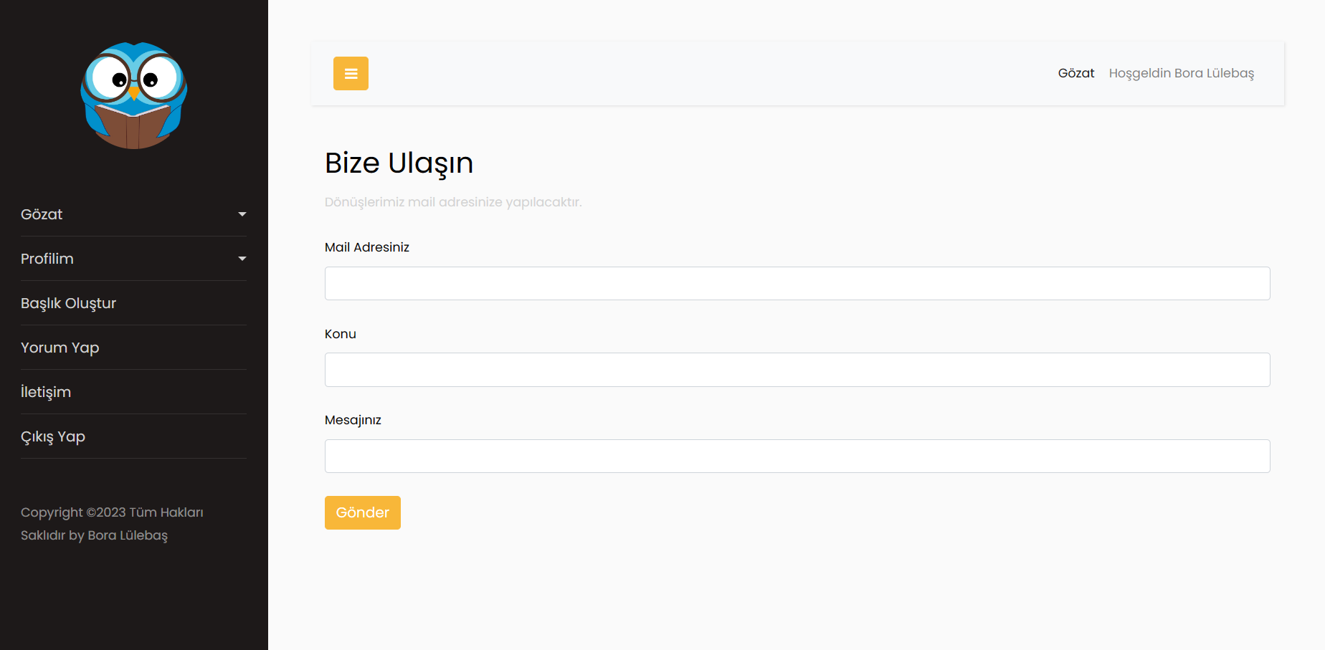Click the Gözat link in top bar

(x=1076, y=73)
